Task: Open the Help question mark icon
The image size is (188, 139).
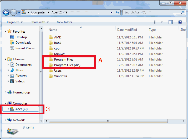Action: [x=180, y=22]
